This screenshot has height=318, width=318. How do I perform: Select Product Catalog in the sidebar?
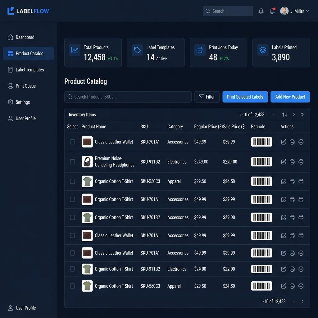tap(28, 53)
